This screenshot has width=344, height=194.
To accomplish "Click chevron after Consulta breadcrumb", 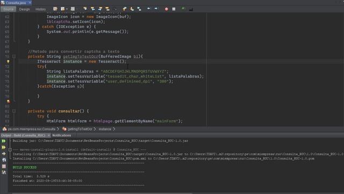I will 58,129.
